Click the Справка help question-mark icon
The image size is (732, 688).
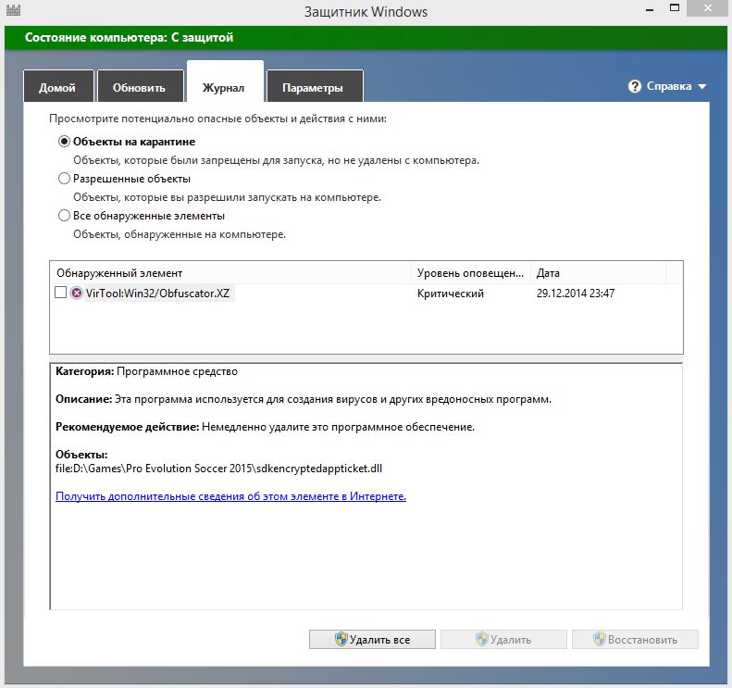pyautogui.click(x=635, y=86)
